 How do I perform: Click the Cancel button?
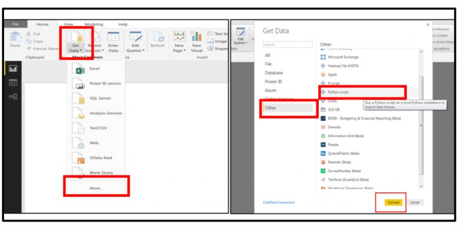point(415,203)
